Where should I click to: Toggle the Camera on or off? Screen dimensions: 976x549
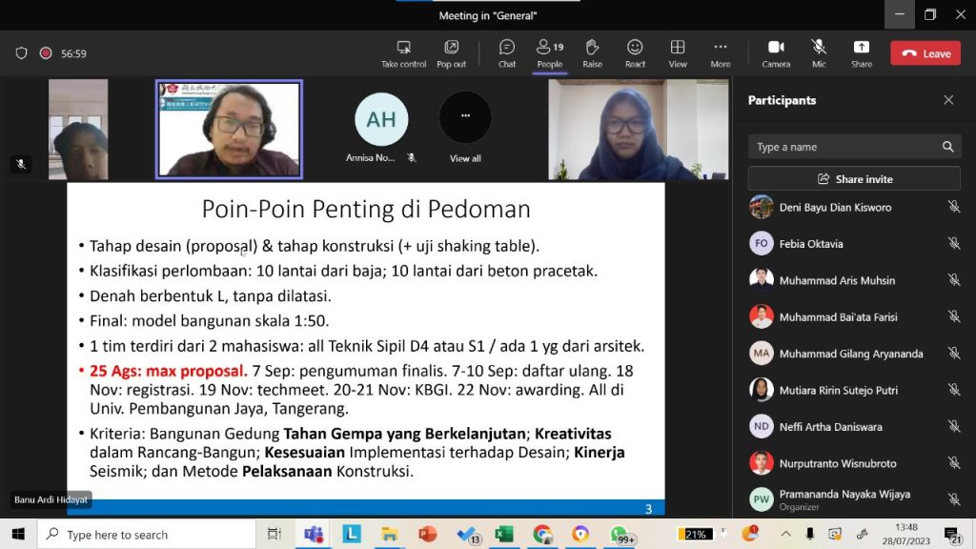(x=776, y=52)
